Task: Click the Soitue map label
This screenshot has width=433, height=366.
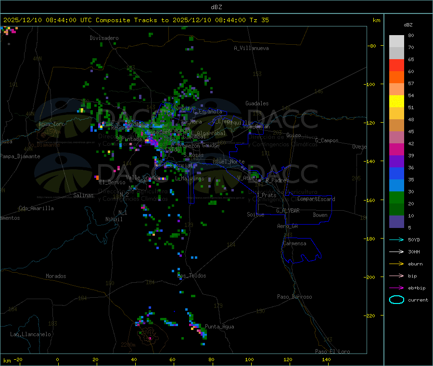Action: 256,215
